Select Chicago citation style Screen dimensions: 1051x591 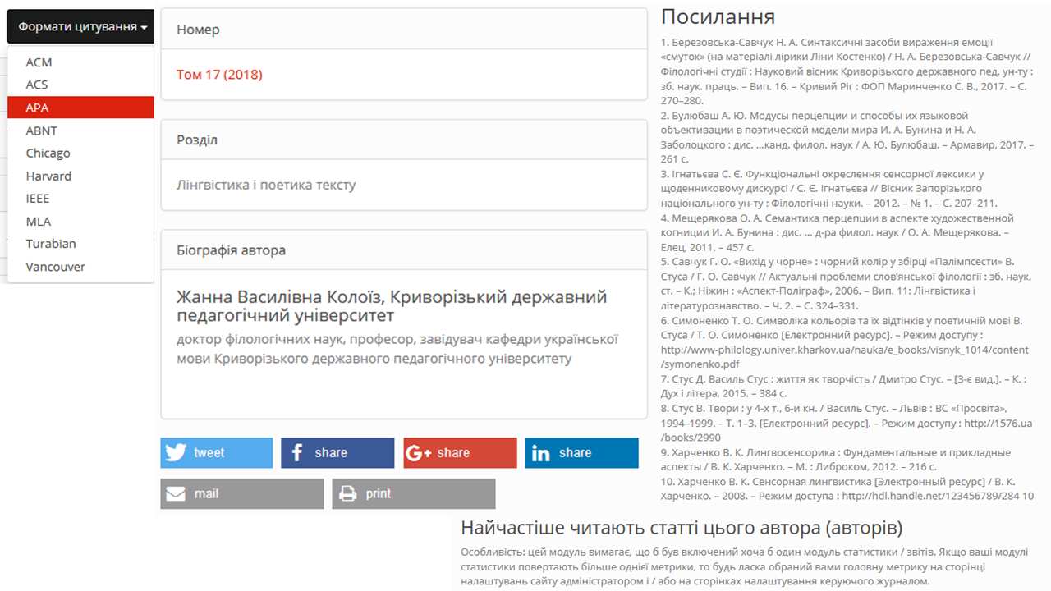[48, 153]
